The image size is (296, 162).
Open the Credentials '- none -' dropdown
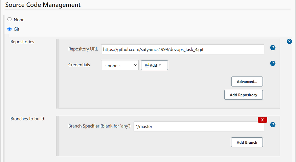click(120, 65)
